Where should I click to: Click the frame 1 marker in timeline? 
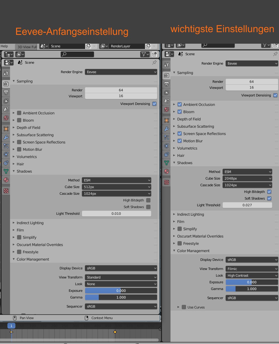pos(11,326)
